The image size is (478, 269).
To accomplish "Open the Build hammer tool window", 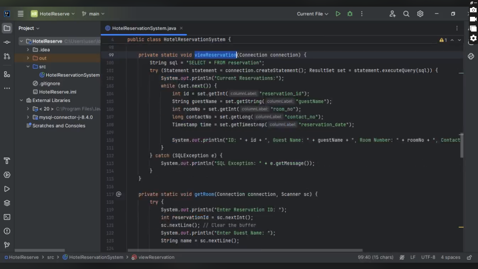I will (x=7, y=161).
